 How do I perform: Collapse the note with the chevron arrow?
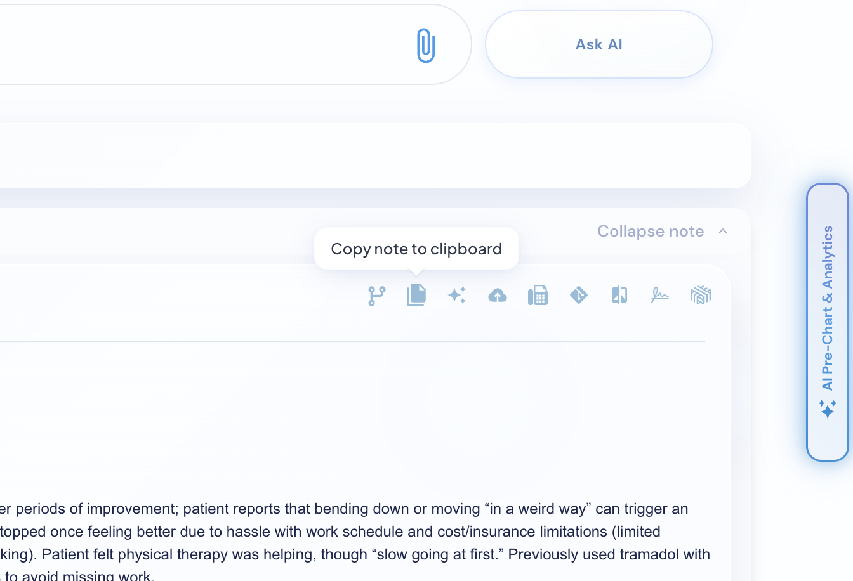[x=722, y=232]
